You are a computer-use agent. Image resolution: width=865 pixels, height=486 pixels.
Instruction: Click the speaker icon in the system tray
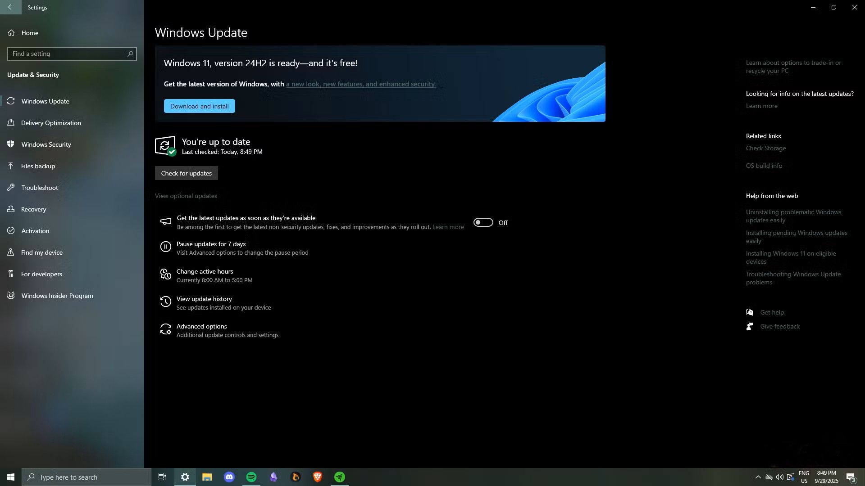(x=780, y=477)
